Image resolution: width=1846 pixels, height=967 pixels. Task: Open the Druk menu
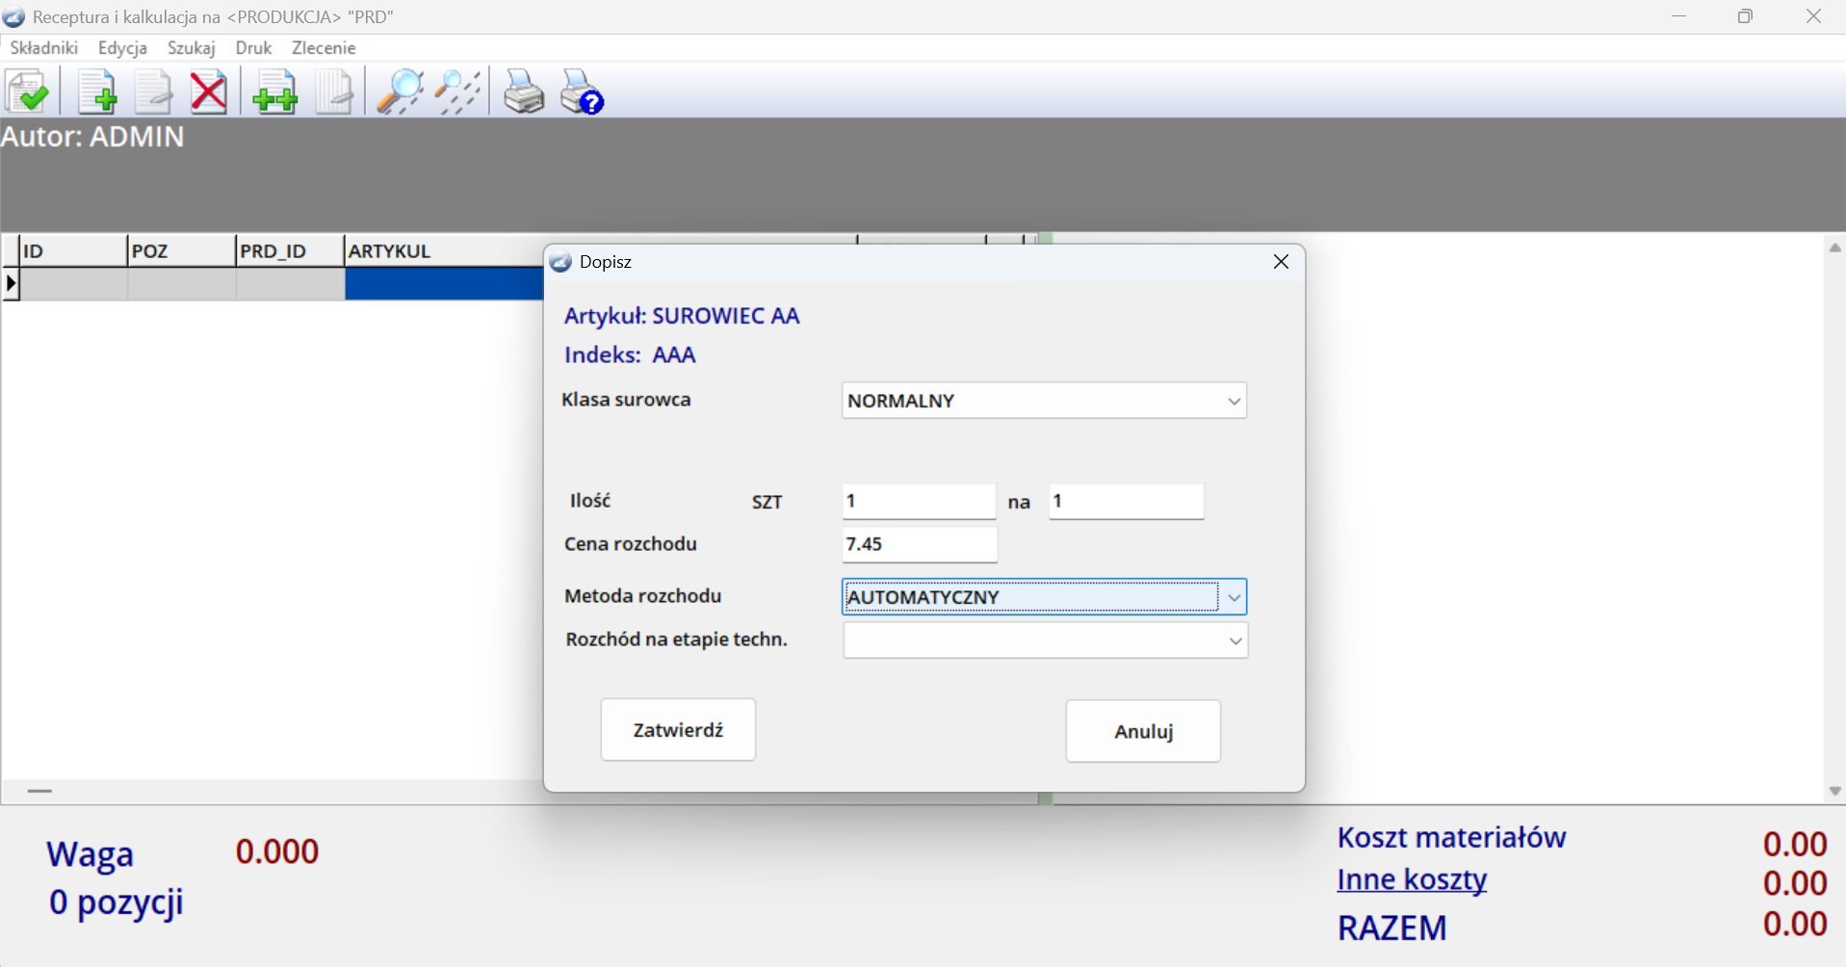pyautogui.click(x=253, y=48)
